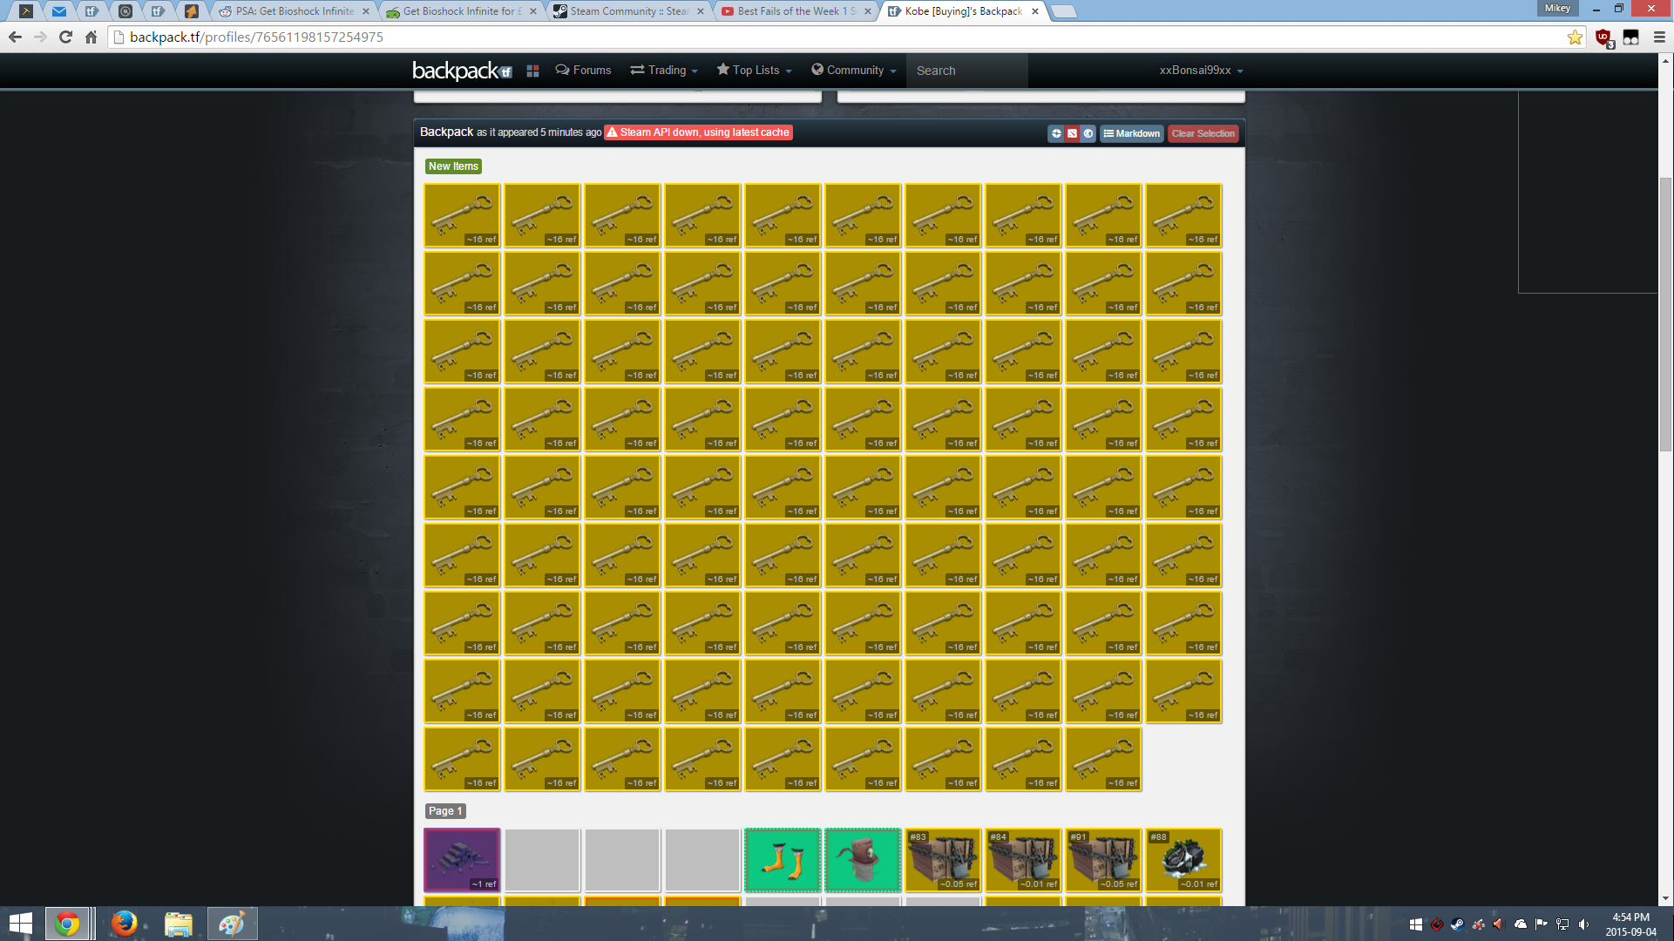Image resolution: width=1674 pixels, height=941 pixels.
Task: Select crate #84
Action: pyautogui.click(x=1023, y=860)
